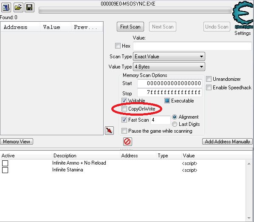Select the Last Digits radio button
Image resolution: width=254 pixels, height=222 pixels.
coord(175,124)
